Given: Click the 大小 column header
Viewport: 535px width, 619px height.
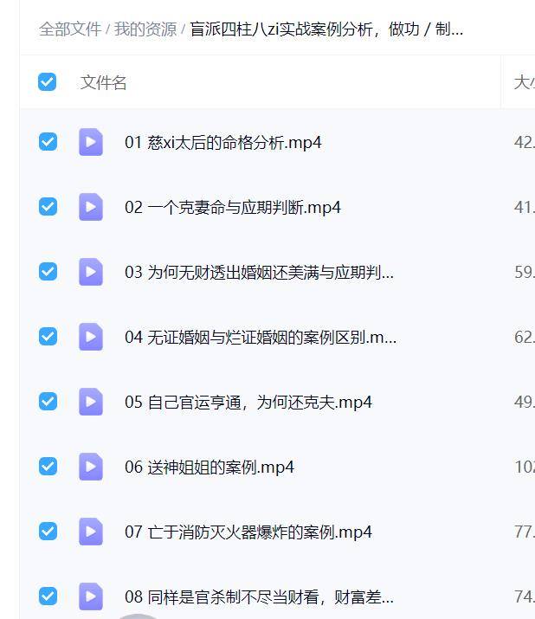Looking at the screenshot, I should click(525, 82).
